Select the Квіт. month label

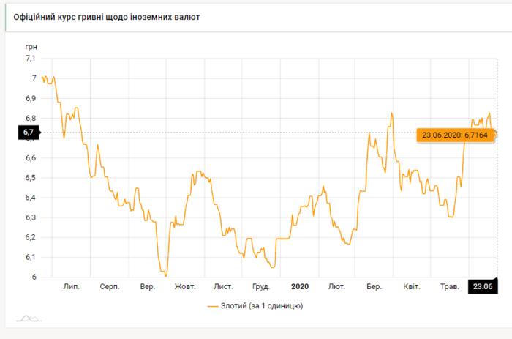tap(412, 286)
